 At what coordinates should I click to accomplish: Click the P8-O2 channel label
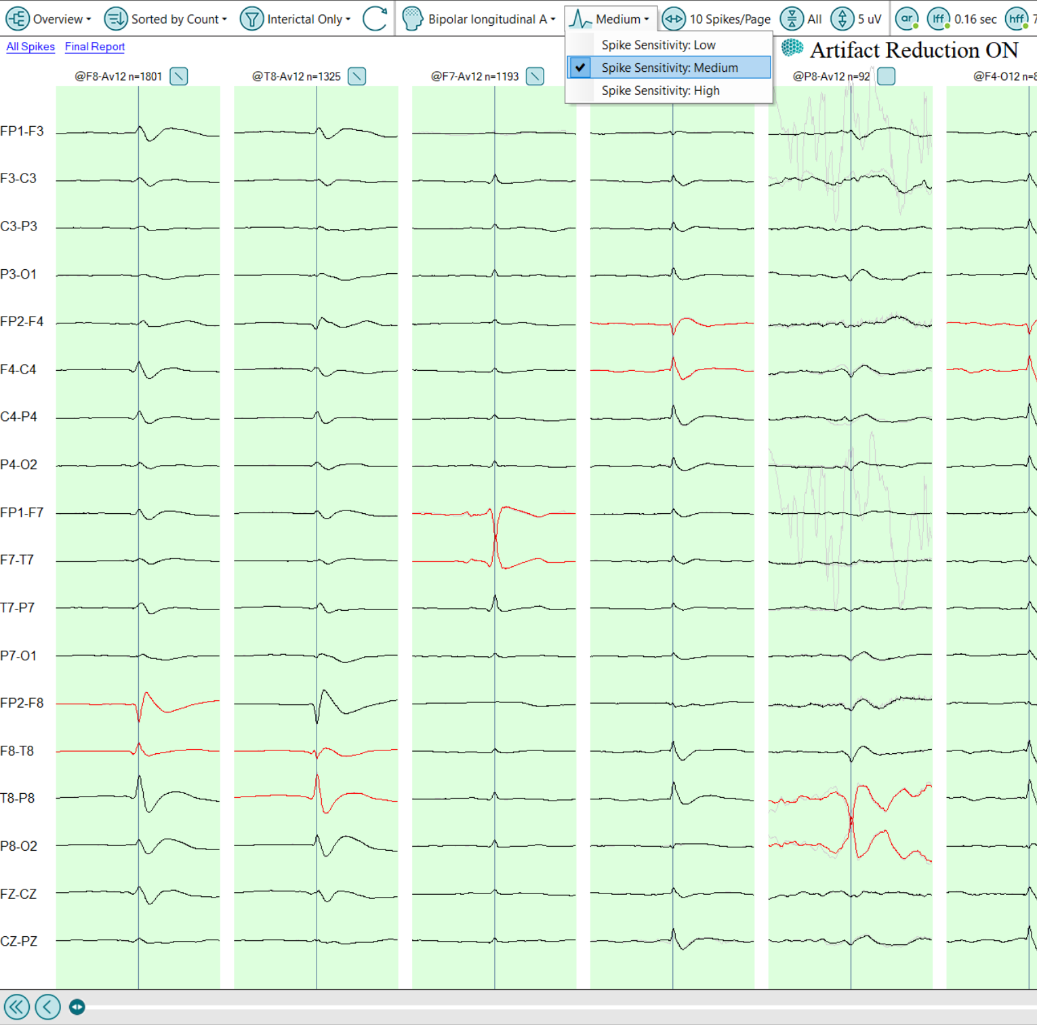pyautogui.click(x=19, y=846)
